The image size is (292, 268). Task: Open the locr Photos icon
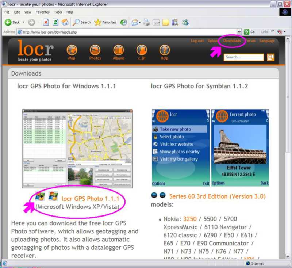(x=95, y=50)
